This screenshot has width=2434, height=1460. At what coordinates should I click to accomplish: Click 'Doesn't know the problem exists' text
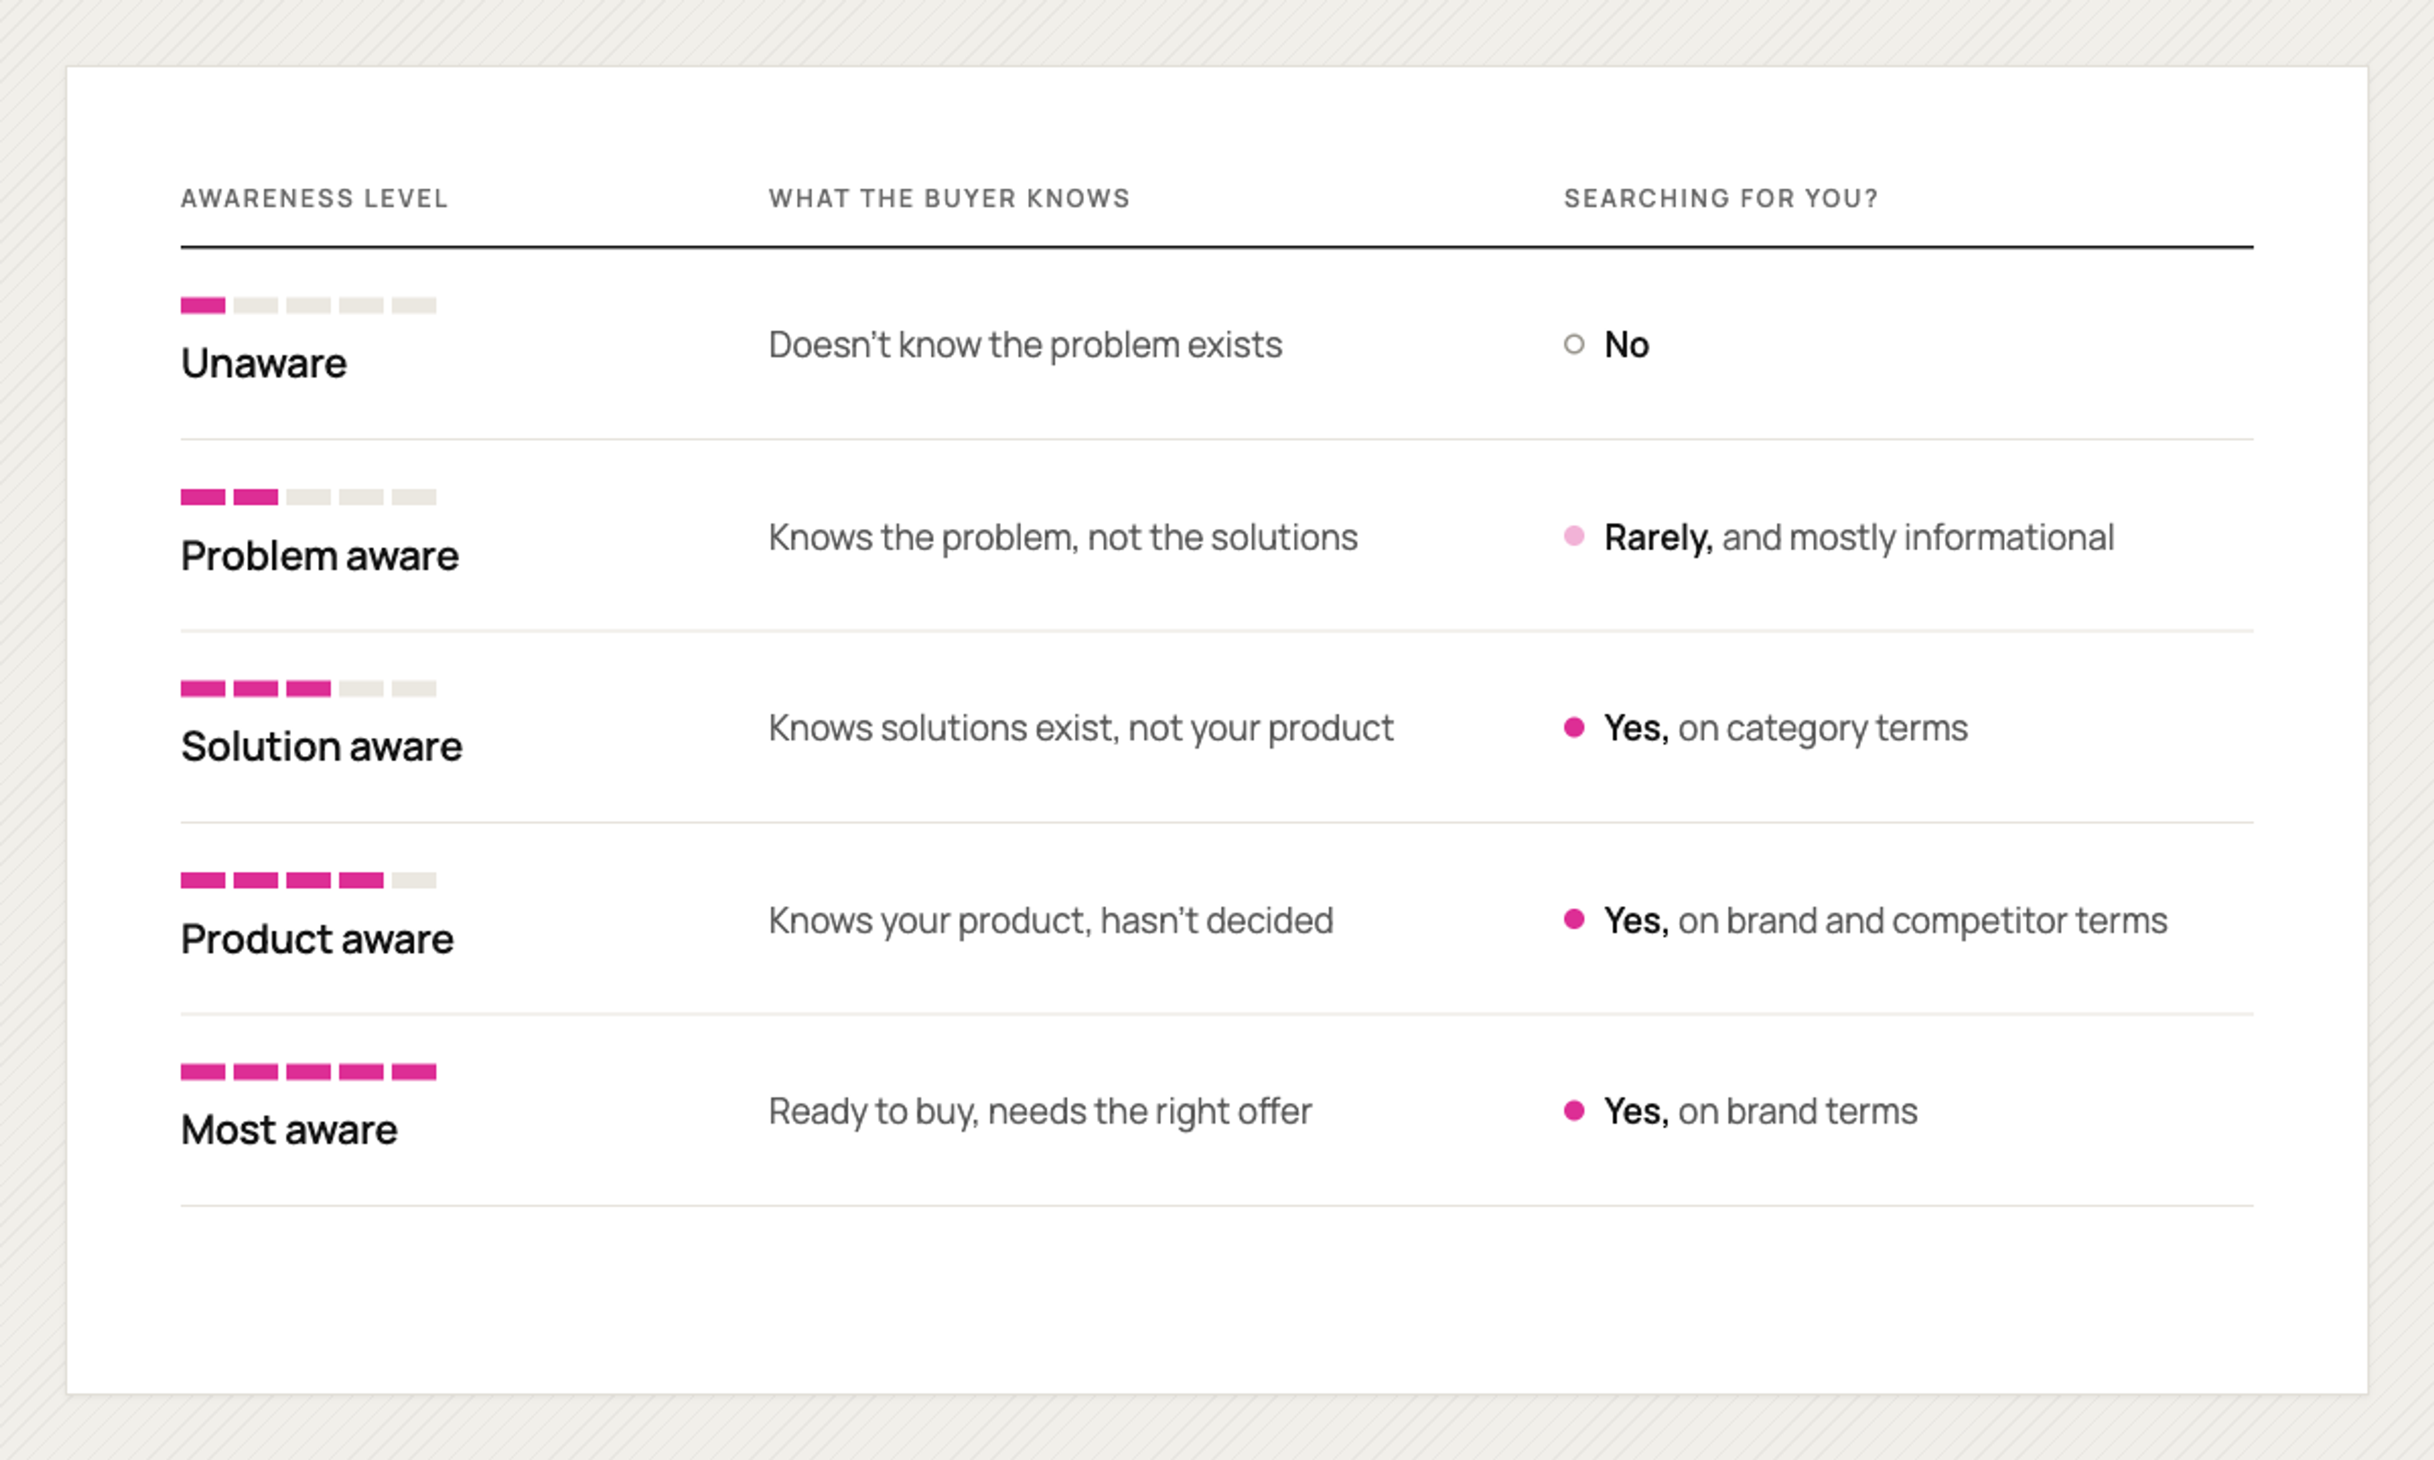click(x=1025, y=344)
